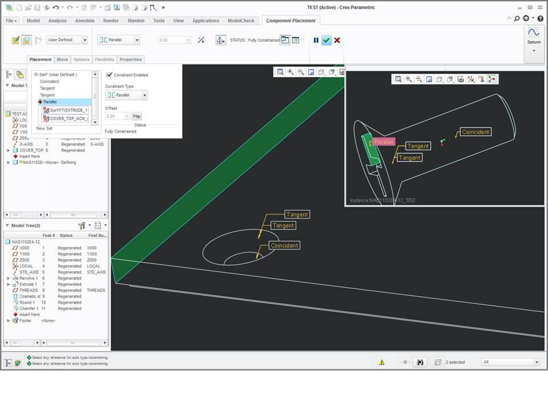548x411 pixels.
Task: Toggle the browser icon in status bar
Action: [x=18, y=363]
